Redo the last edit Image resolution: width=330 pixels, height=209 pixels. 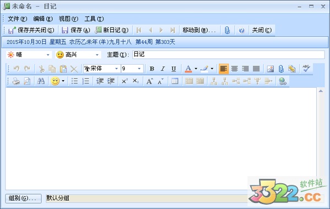pyautogui.click(x=28, y=69)
